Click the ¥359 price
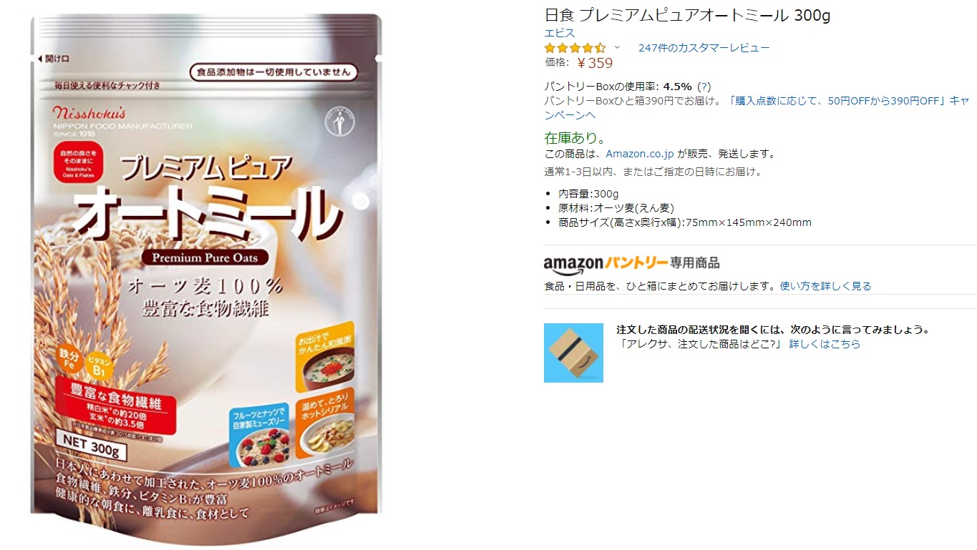The width and height of the screenshot is (977, 550). point(595,63)
